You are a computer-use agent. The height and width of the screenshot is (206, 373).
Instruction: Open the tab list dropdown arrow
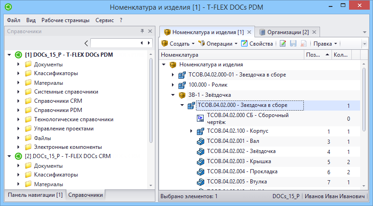pos(365,32)
